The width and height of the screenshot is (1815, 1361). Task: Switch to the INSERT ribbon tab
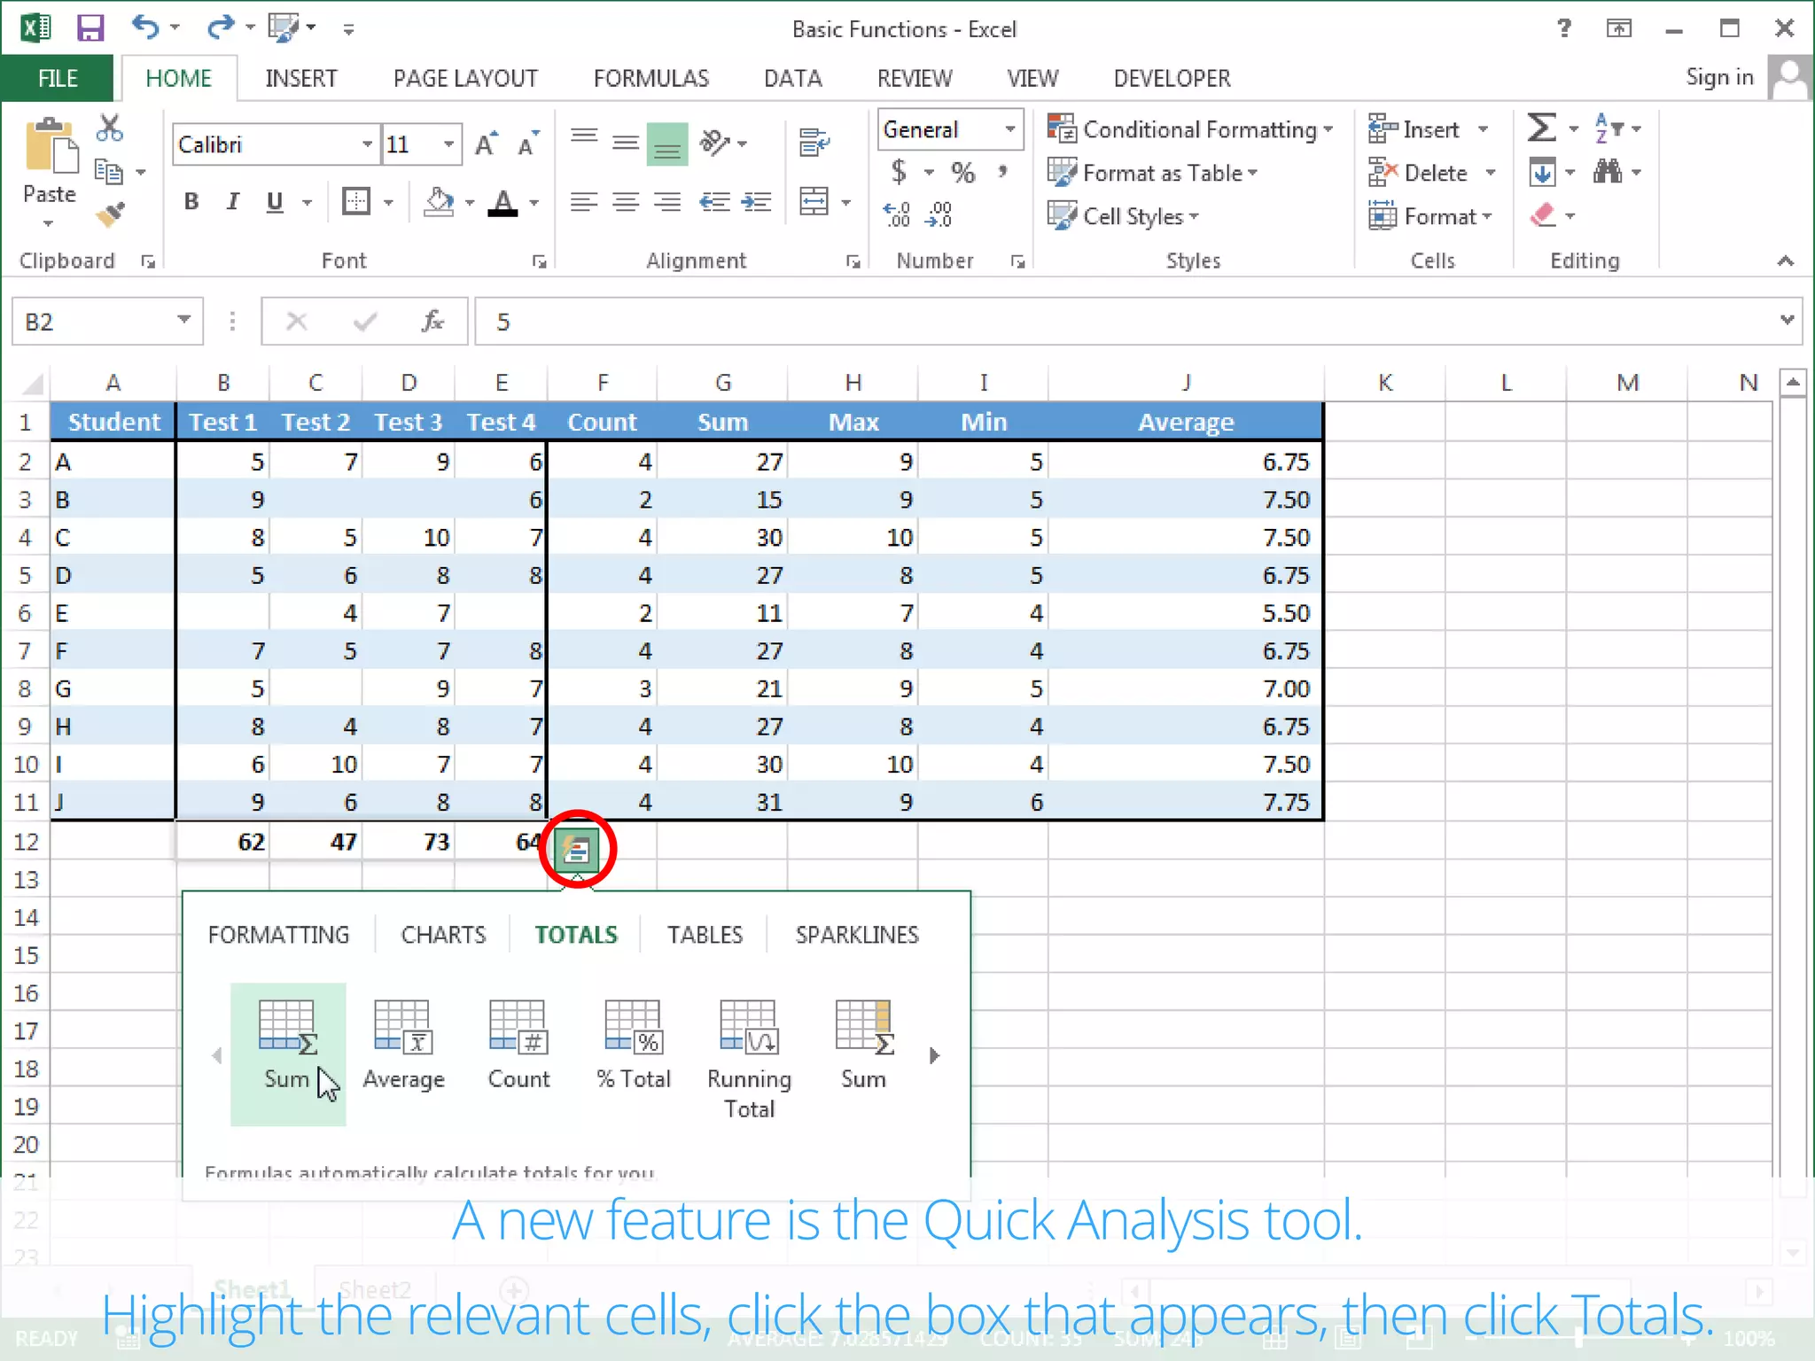coord(300,78)
